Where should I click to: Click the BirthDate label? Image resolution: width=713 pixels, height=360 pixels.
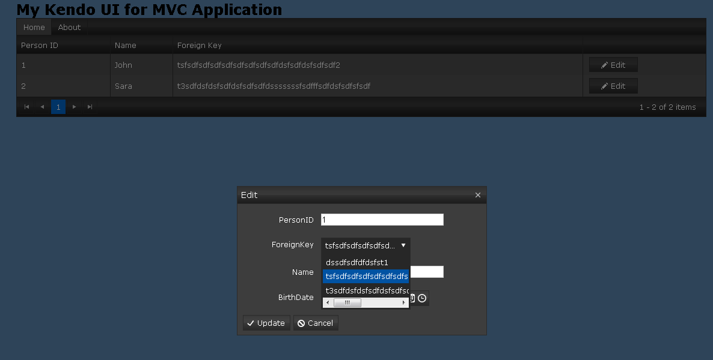296,298
